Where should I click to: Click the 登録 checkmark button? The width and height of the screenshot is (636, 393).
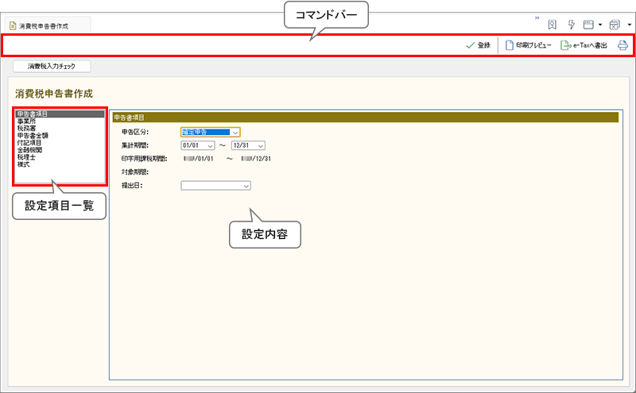click(x=479, y=46)
